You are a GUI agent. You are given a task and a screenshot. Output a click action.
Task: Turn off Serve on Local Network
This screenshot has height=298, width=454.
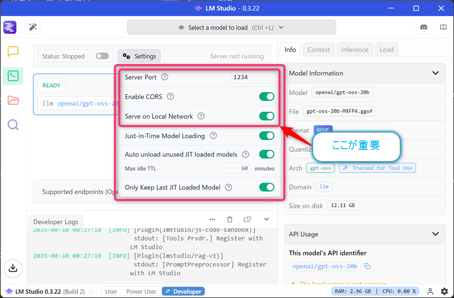point(267,116)
